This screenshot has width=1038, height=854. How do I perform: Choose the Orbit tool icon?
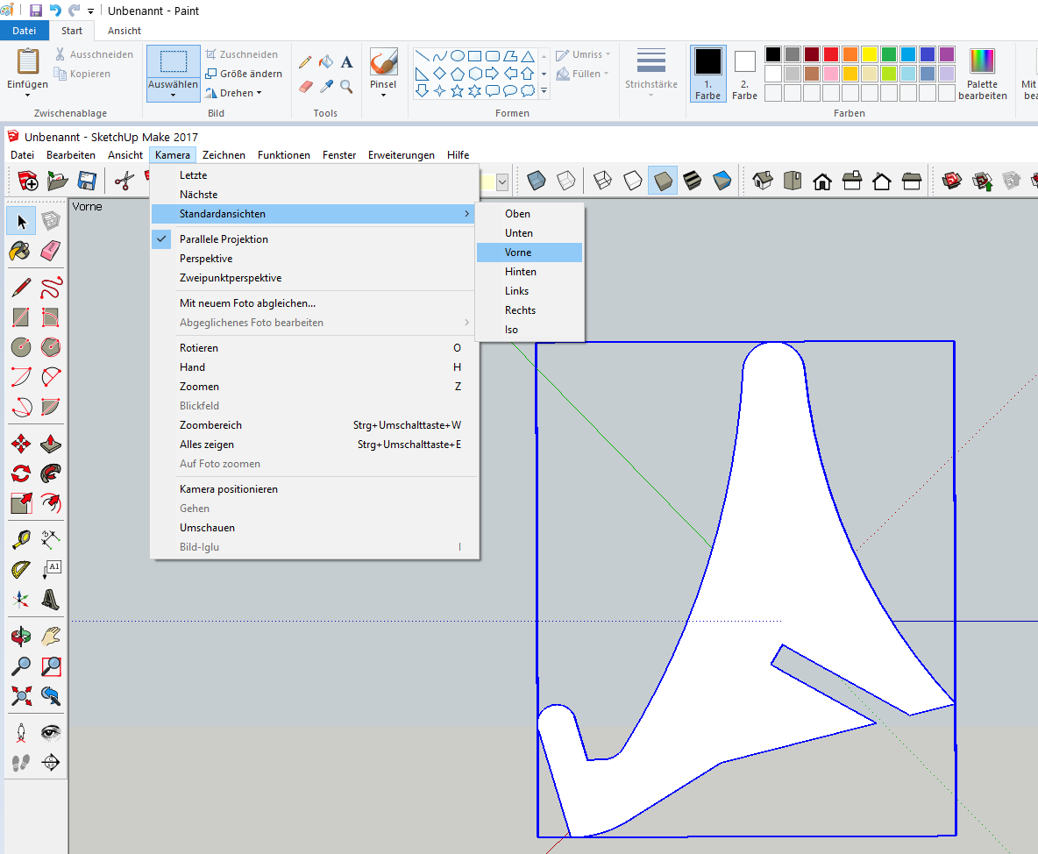tap(21, 635)
